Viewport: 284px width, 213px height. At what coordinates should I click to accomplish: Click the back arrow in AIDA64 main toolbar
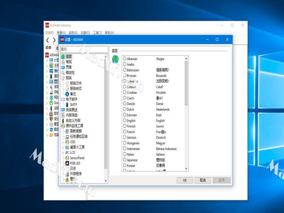click(48, 40)
